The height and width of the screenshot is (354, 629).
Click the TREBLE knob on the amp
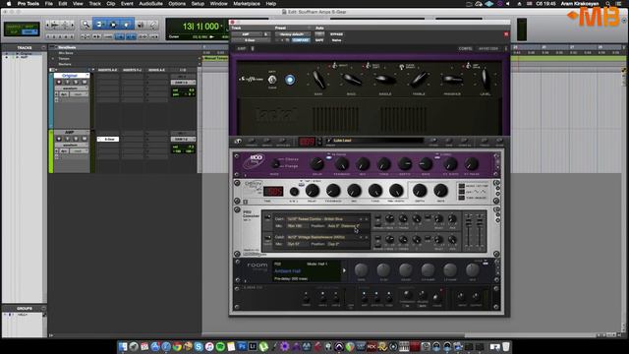419,80
